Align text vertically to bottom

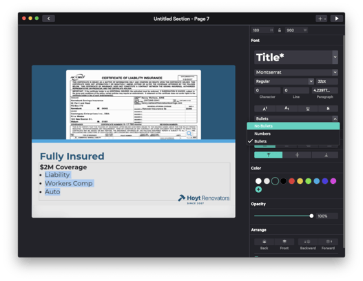[326, 155]
